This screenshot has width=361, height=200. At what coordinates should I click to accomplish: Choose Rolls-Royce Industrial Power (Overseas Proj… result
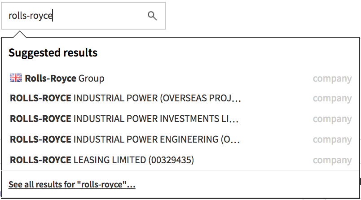(x=181, y=98)
